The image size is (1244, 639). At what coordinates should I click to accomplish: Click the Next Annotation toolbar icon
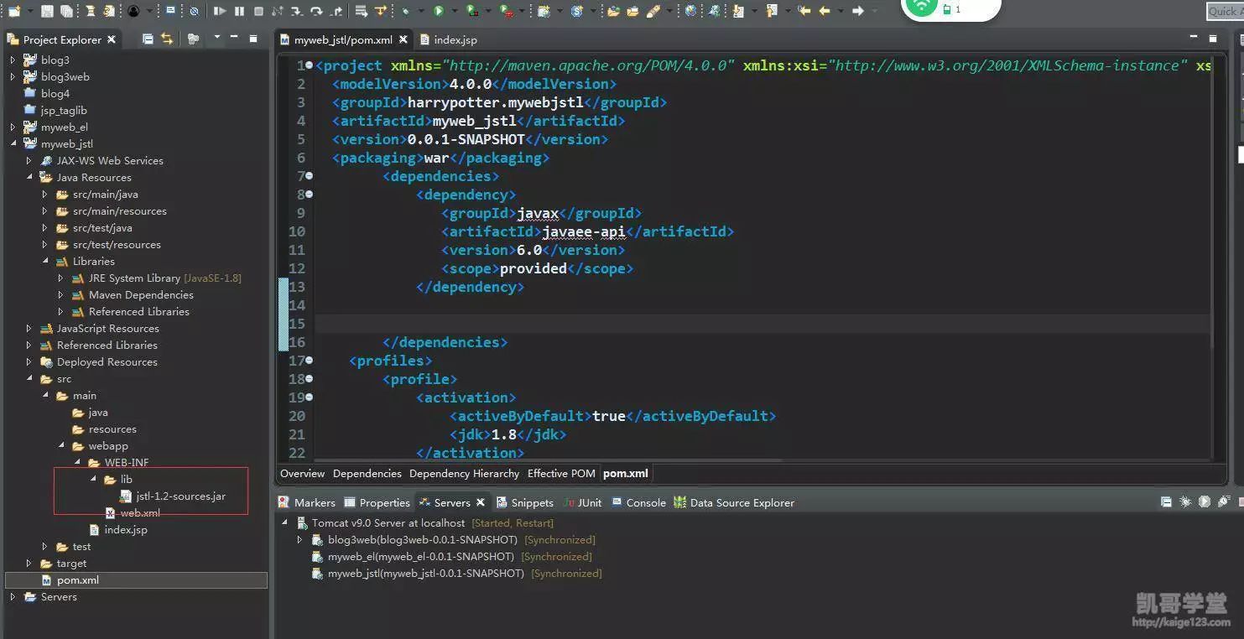pyautogui.click(x=737, y=11)
